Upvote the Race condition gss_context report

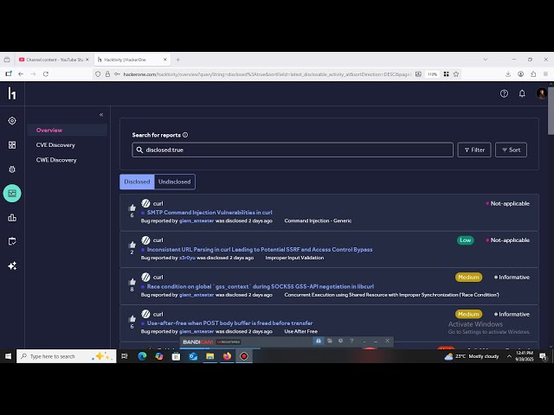pyautogui.click(x=132, y=282)
